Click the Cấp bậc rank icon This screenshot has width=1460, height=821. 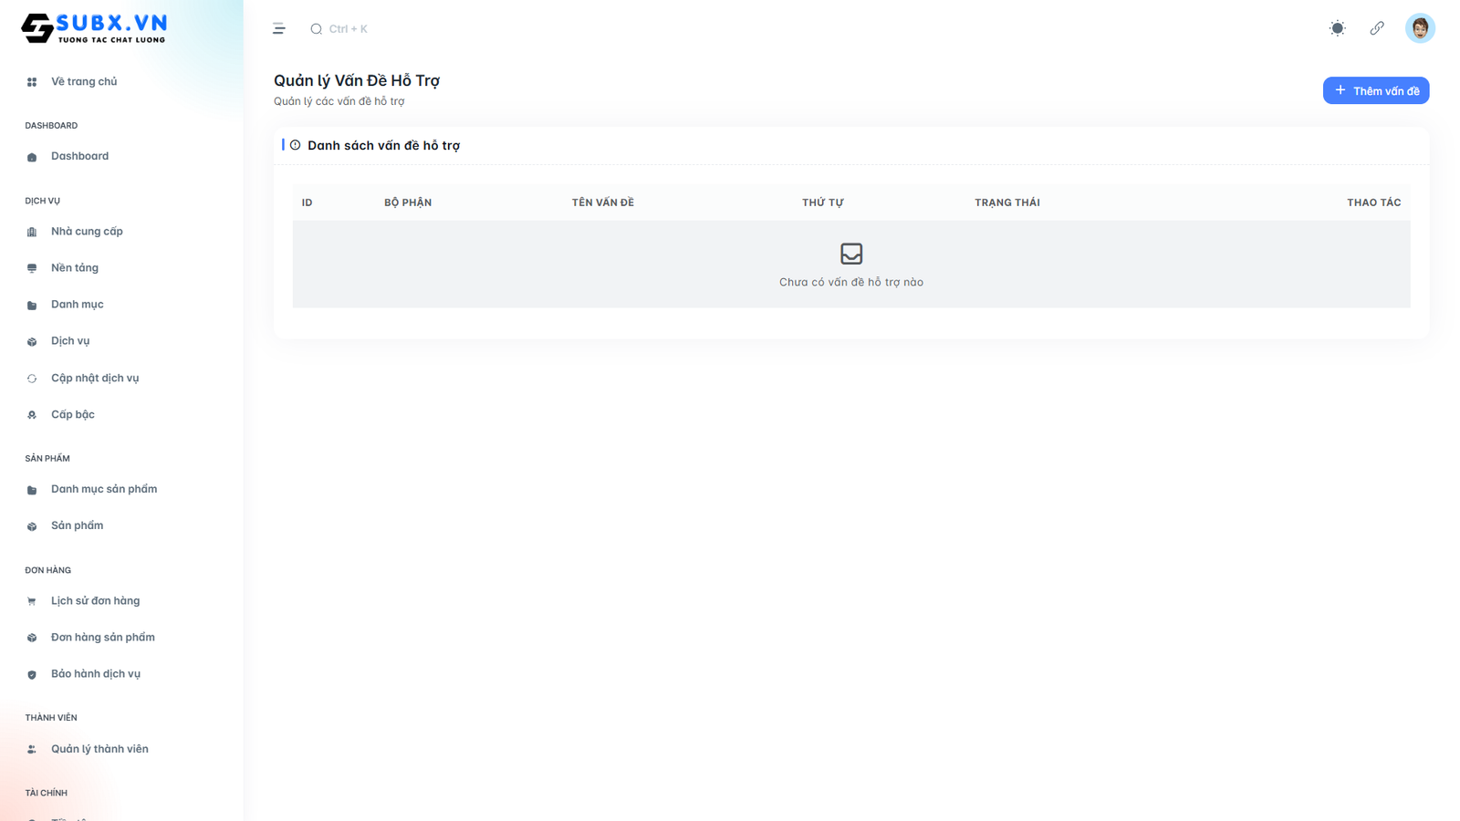pyautogui.click(x=32, y=415)
